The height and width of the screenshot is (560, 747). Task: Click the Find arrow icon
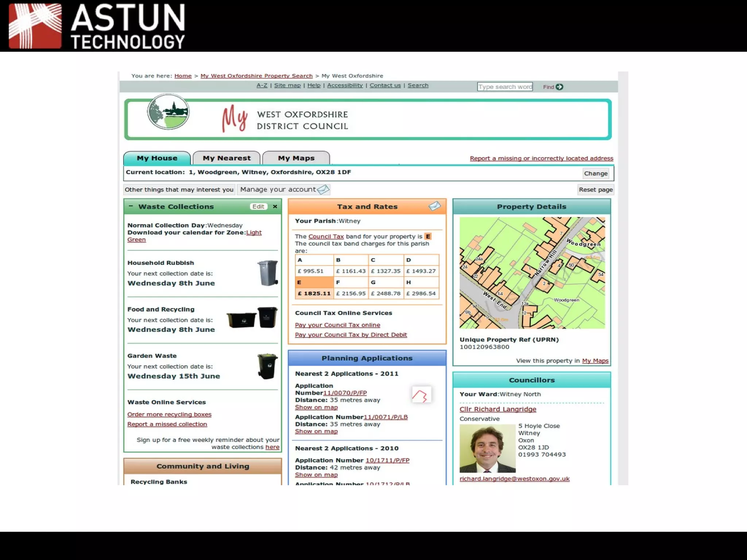click(x=560, y=87)
